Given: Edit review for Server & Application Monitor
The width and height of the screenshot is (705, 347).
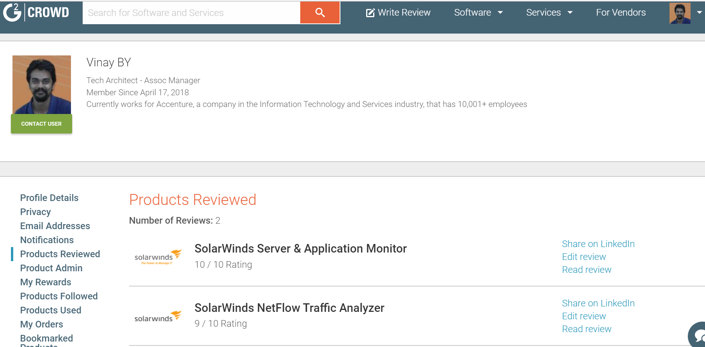Looking at the screenshot, I should coord(584,257).
